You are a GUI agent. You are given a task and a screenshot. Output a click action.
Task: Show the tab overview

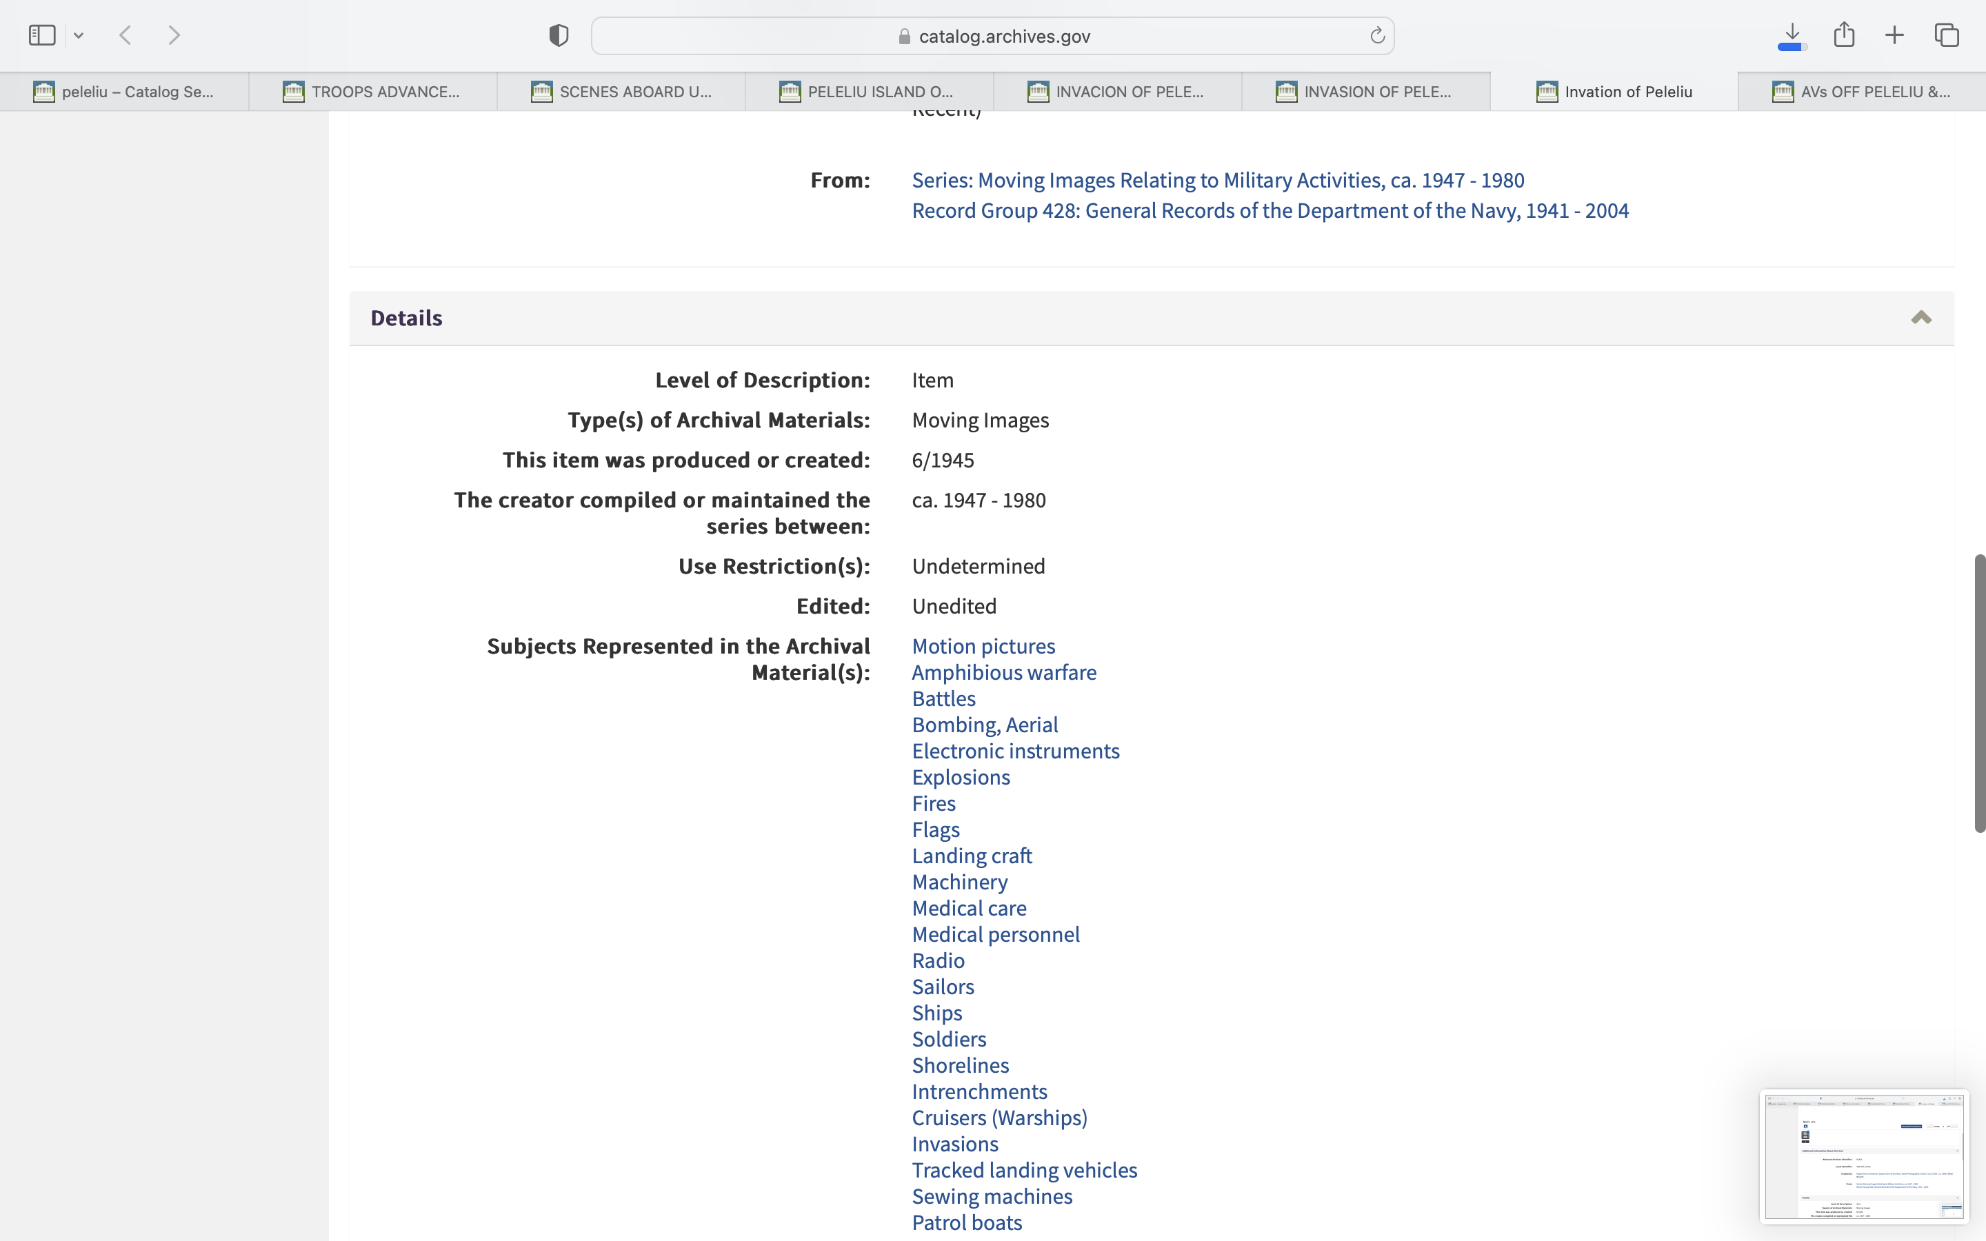(1947, 35)
